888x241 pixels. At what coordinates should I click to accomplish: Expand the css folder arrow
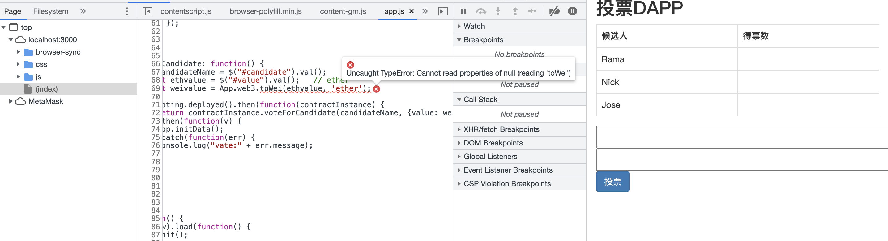point(18,64)
